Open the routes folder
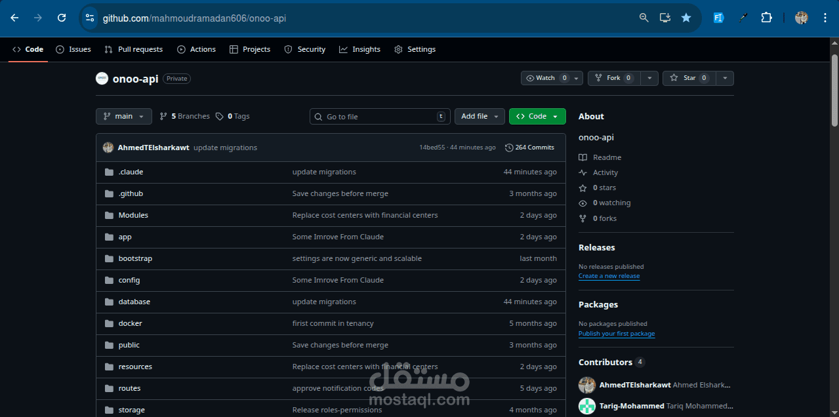 [x=129, y=388]
